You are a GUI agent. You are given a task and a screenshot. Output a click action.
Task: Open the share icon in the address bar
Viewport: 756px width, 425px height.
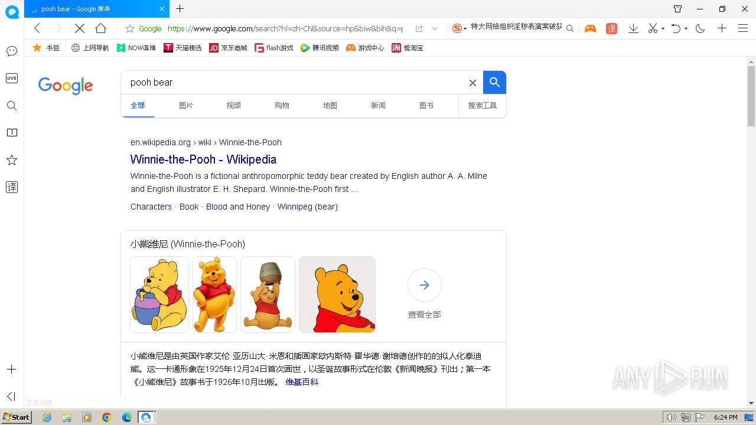419,28
